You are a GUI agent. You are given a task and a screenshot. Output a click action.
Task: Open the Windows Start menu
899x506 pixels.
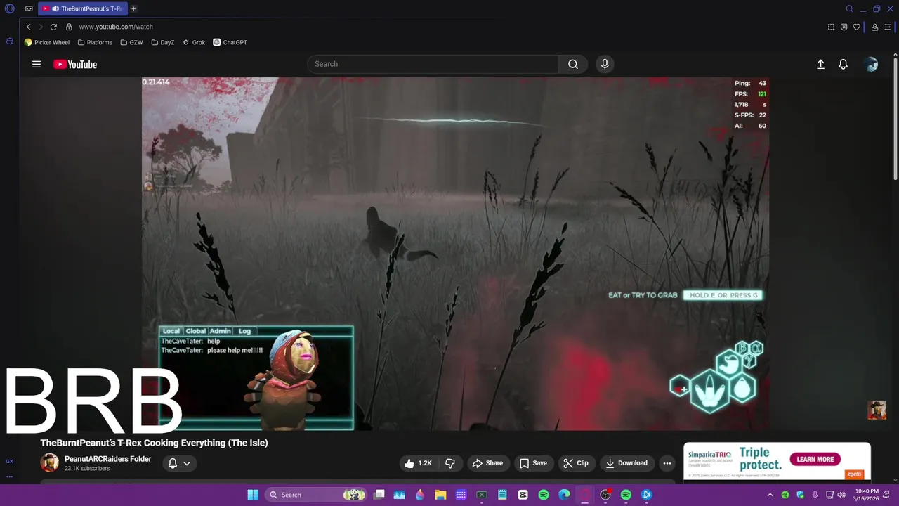tap(253, 495)
